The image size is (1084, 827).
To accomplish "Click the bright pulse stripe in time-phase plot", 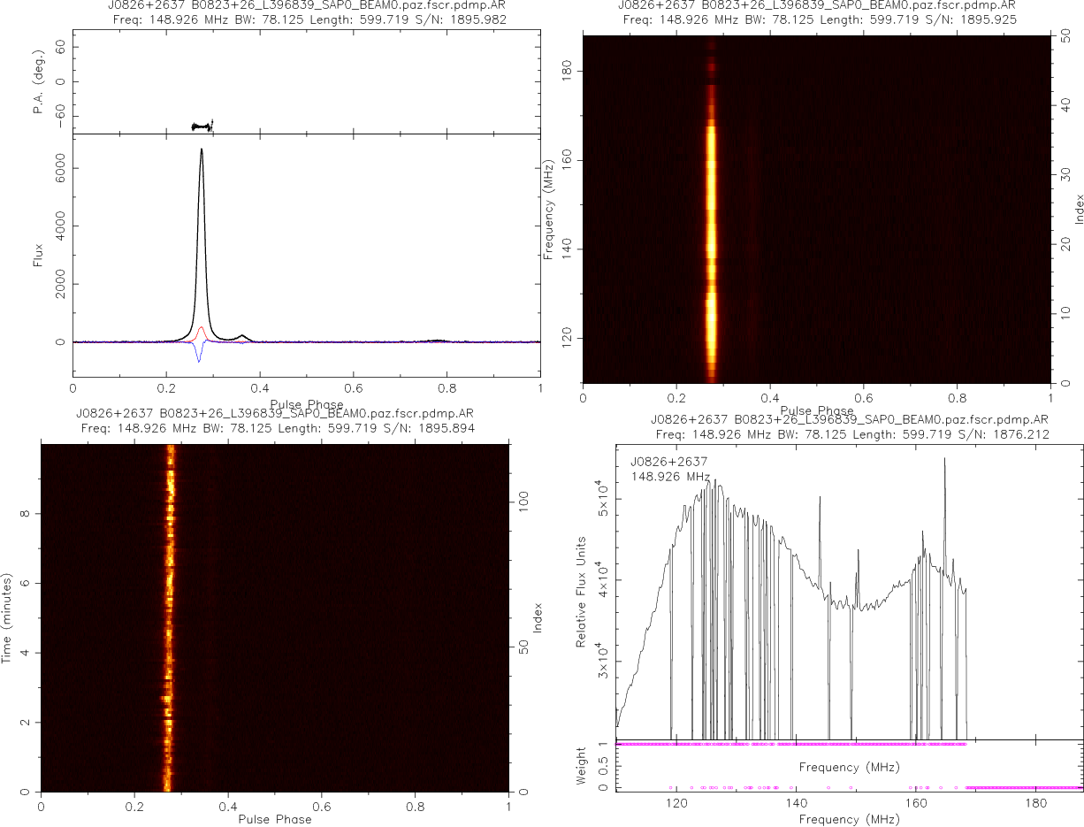I will [168, 619].
